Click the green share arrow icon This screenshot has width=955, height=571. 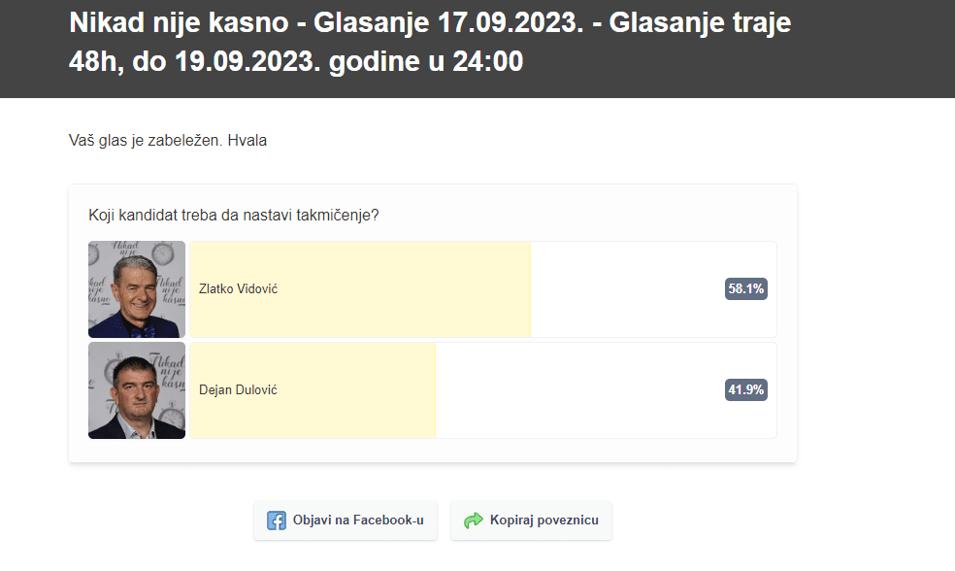(474, 521)
